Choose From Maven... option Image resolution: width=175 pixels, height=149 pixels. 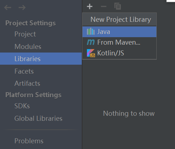(119, 43)
